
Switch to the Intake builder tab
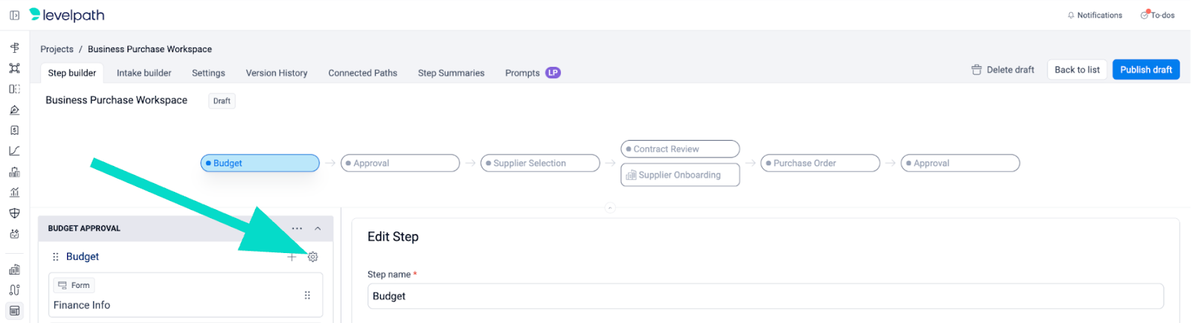click(144, 73)
